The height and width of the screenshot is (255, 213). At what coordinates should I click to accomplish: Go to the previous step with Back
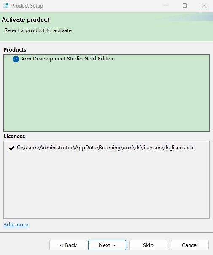point(68,245)
